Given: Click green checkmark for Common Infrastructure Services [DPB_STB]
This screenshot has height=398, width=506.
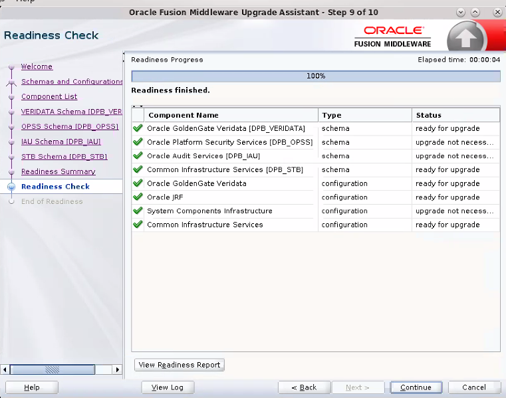Looking at the screenshot, I should (x=138, y=169).
